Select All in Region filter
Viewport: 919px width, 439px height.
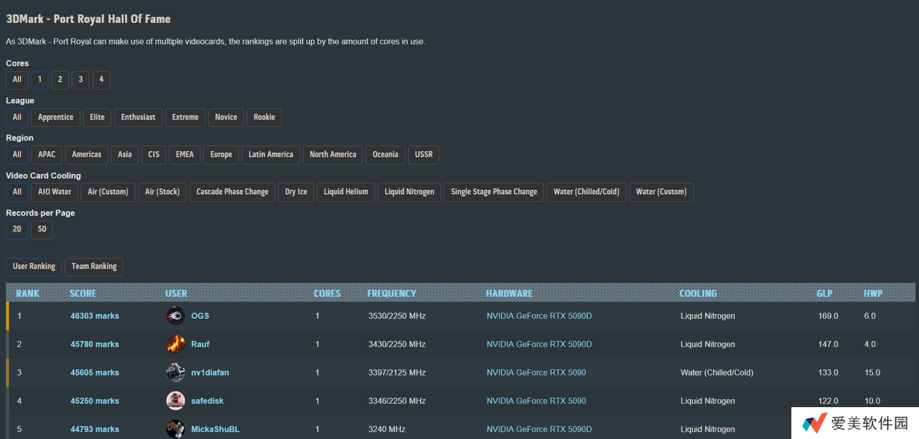pos(17,155)
